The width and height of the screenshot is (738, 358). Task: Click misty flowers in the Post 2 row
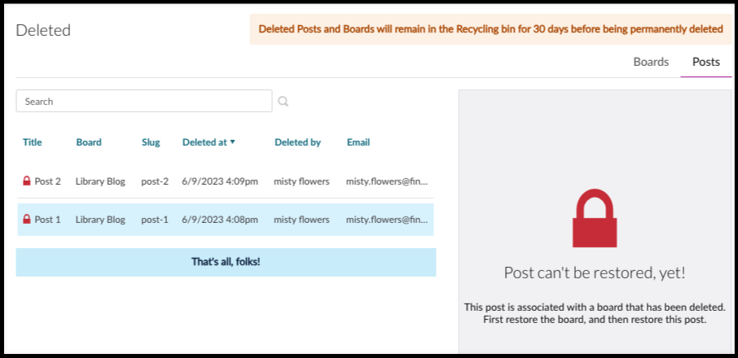tap(301, 181)
